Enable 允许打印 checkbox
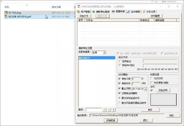The width and height of the screenshot is (184, 126). click(x=152, y=78)
